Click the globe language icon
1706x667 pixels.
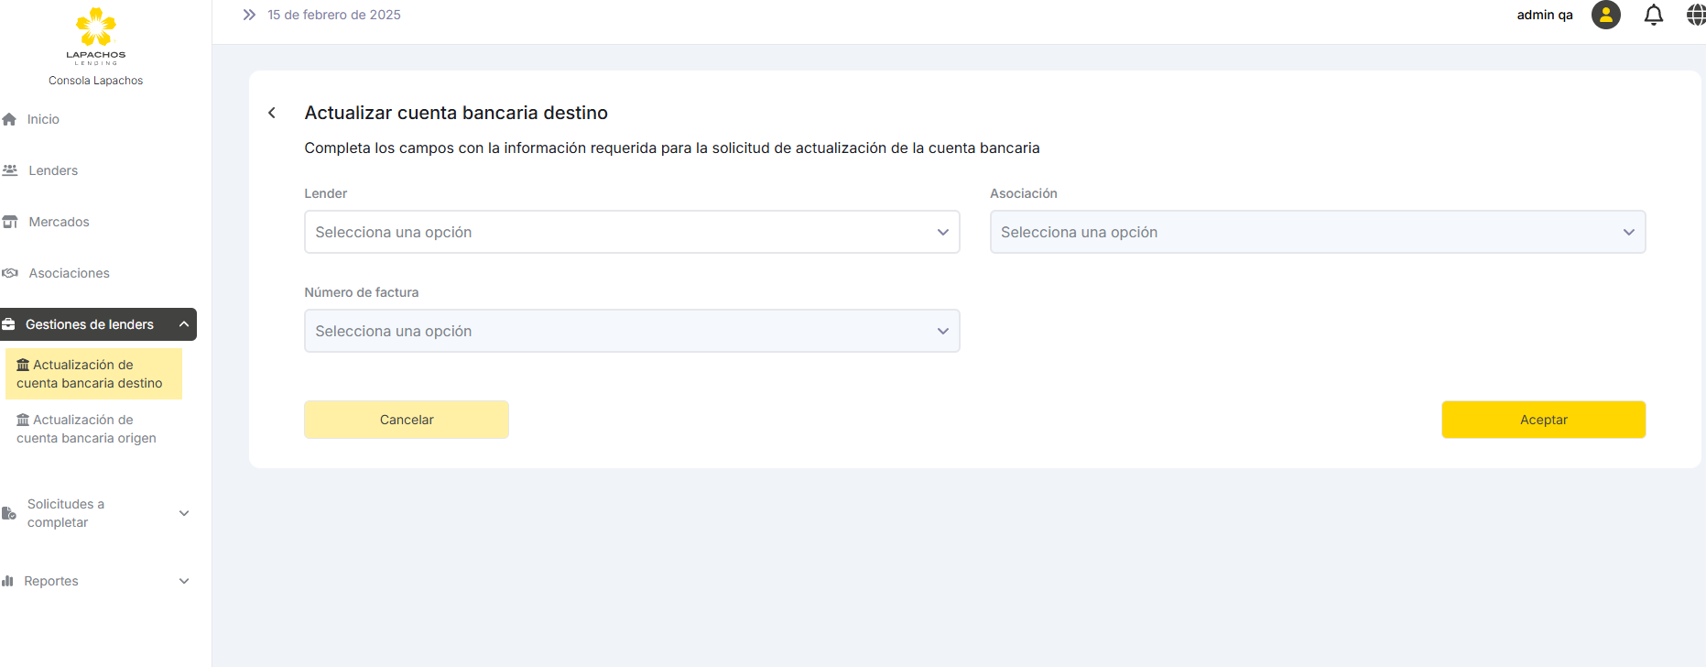click(1695, 16)
